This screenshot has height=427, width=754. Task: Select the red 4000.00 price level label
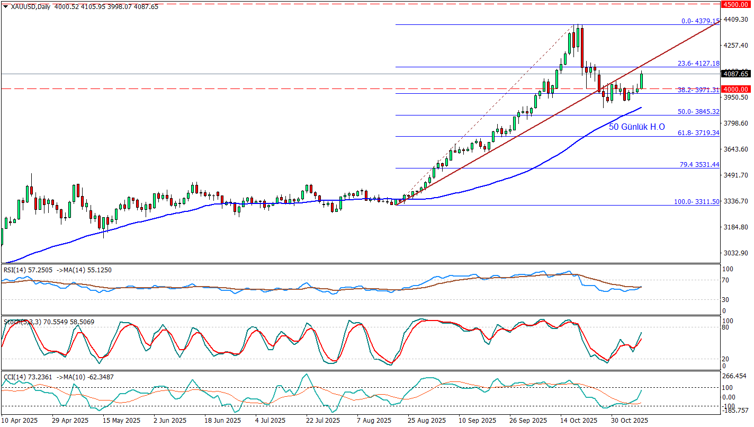(736, 89)
